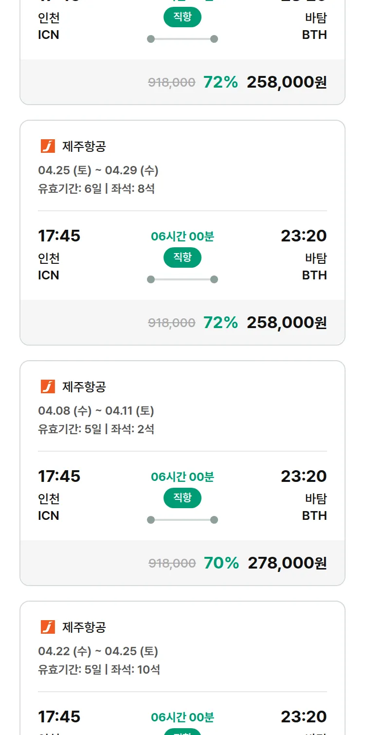Click Jeju Air logo on 04.08–04.11 flight
Viewport: 365px width, 735px height.
click(x=48, y=386)
